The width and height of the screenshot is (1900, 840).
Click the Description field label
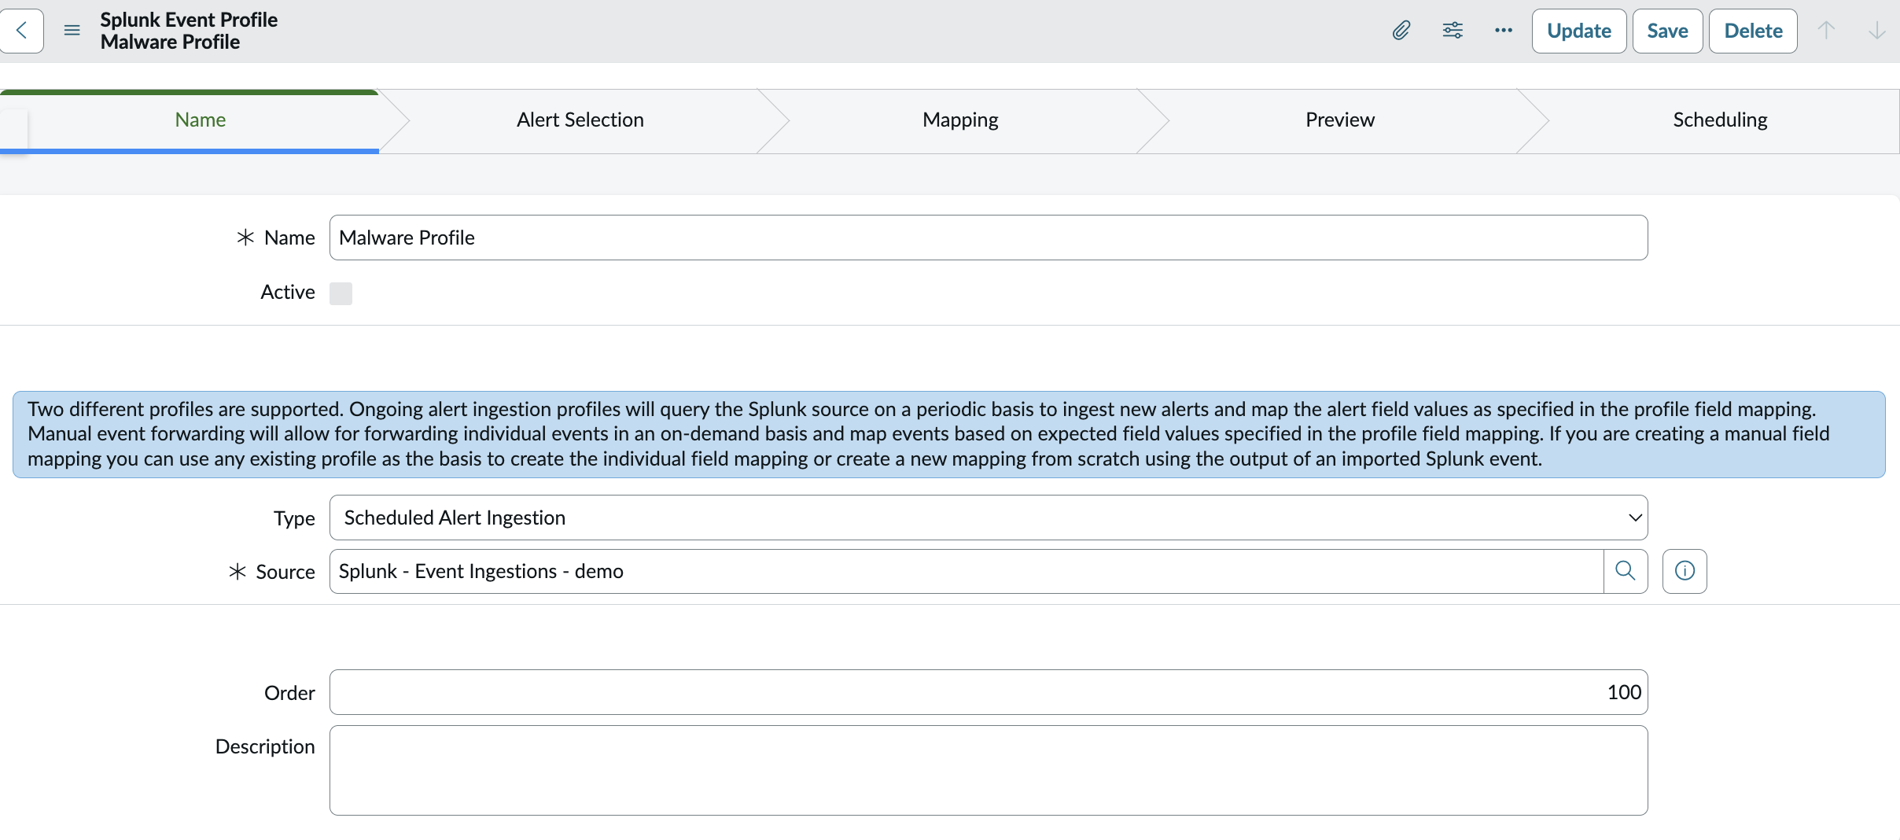click(265, 746)
